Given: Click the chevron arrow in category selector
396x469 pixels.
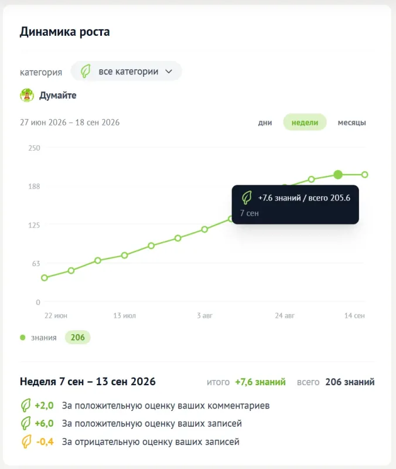Looking at the screenshot, I should click(169, 72).
